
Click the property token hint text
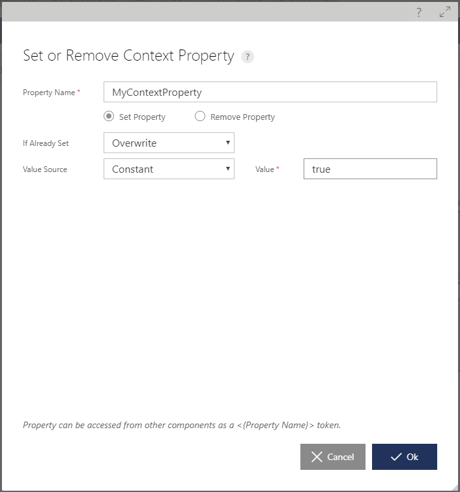[182, 425]
